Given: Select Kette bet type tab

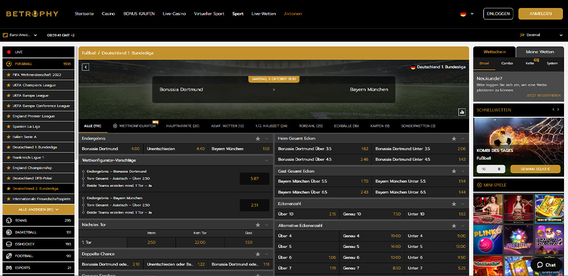Looking at the screenshot, I should click(x=529, y=63).
